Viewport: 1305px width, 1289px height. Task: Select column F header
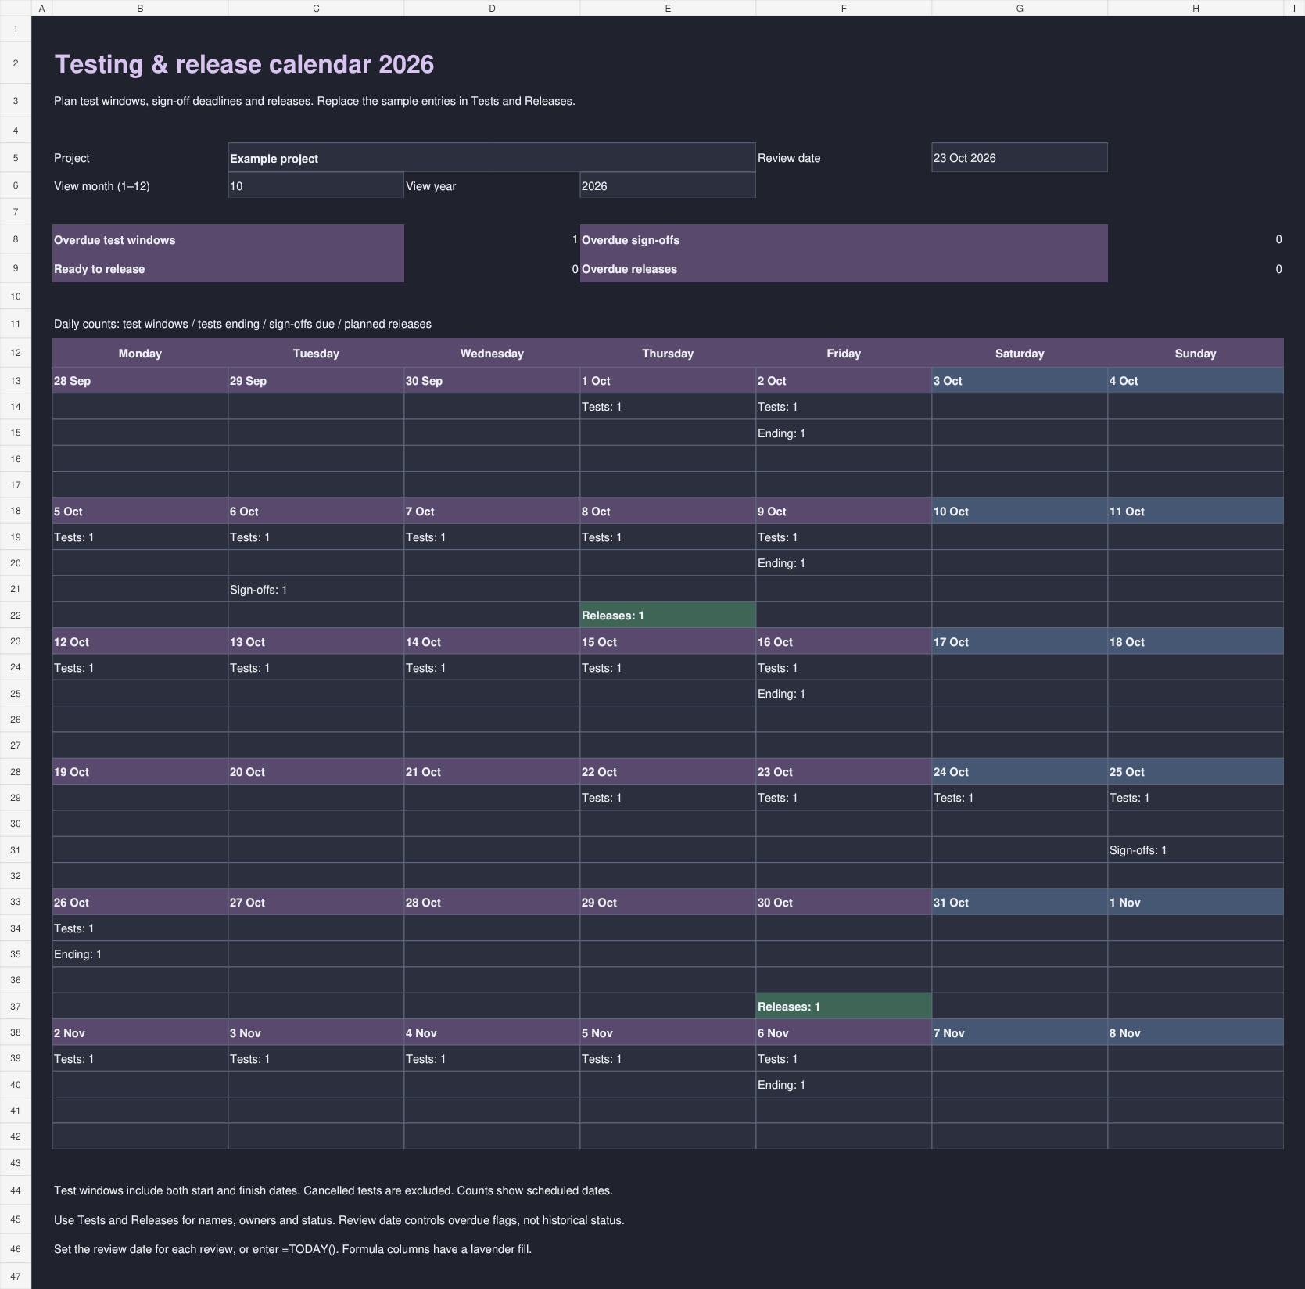(844, 8)
